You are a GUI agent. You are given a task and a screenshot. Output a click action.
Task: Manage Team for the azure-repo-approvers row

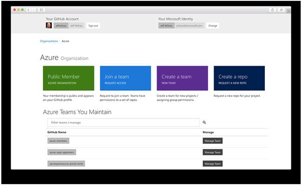[212, 152]
